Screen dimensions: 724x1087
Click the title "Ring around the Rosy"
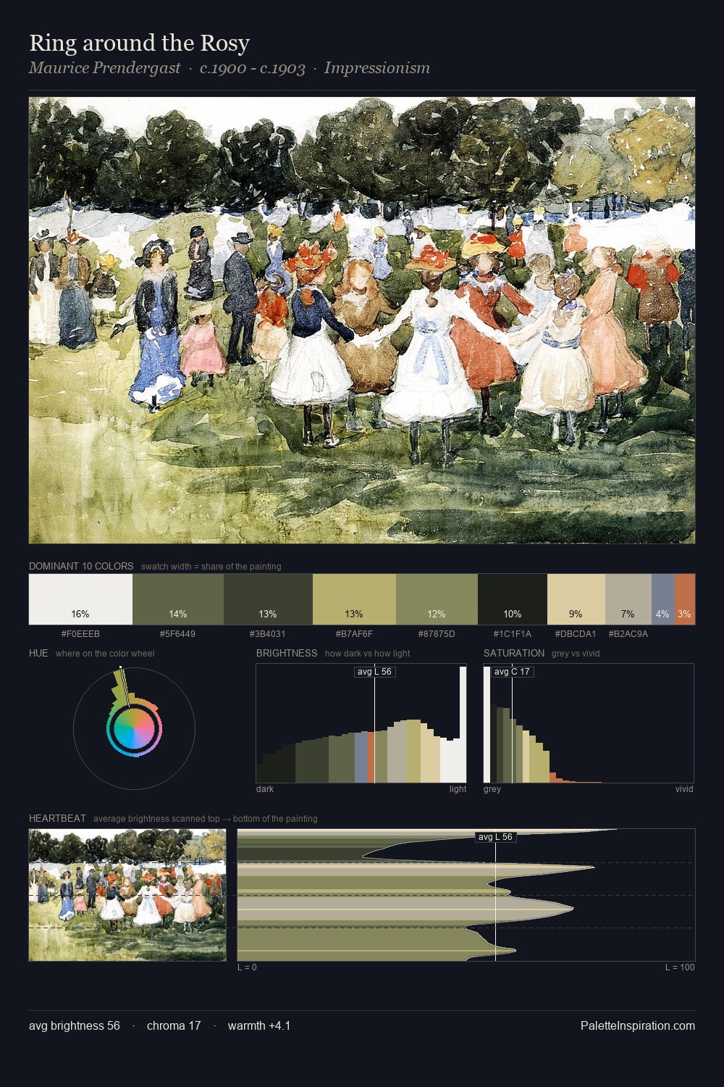coord(140,43)
